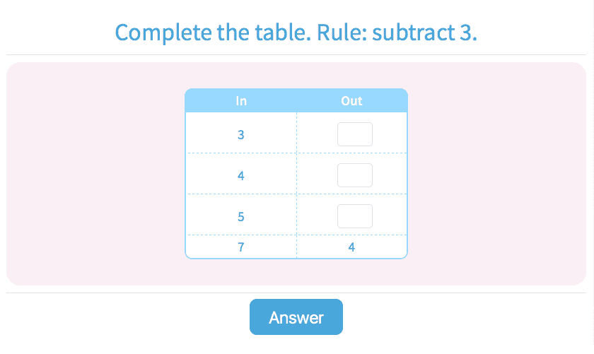This screenshot has width=594, height=354.
Task: Select the In cell showing 3
Action: (x=241, y=134)
